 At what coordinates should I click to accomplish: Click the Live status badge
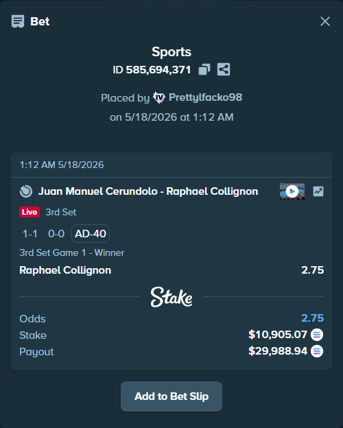point(29,212)
